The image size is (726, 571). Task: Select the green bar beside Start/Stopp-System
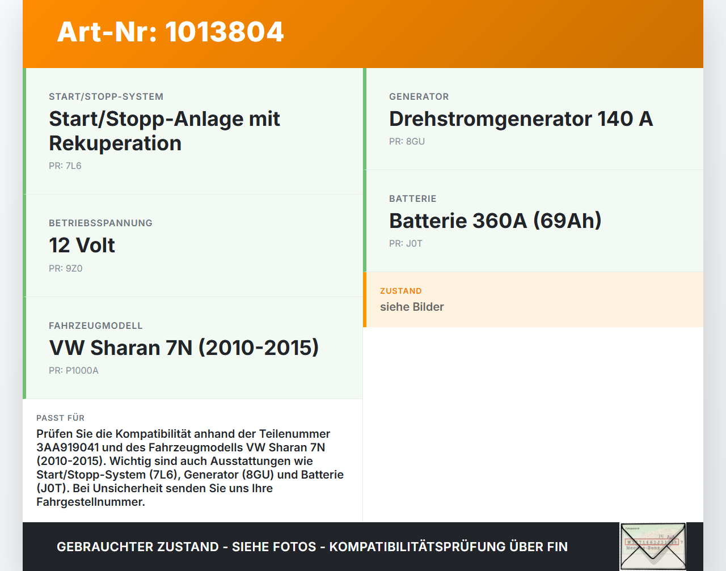tap(24, 130)
